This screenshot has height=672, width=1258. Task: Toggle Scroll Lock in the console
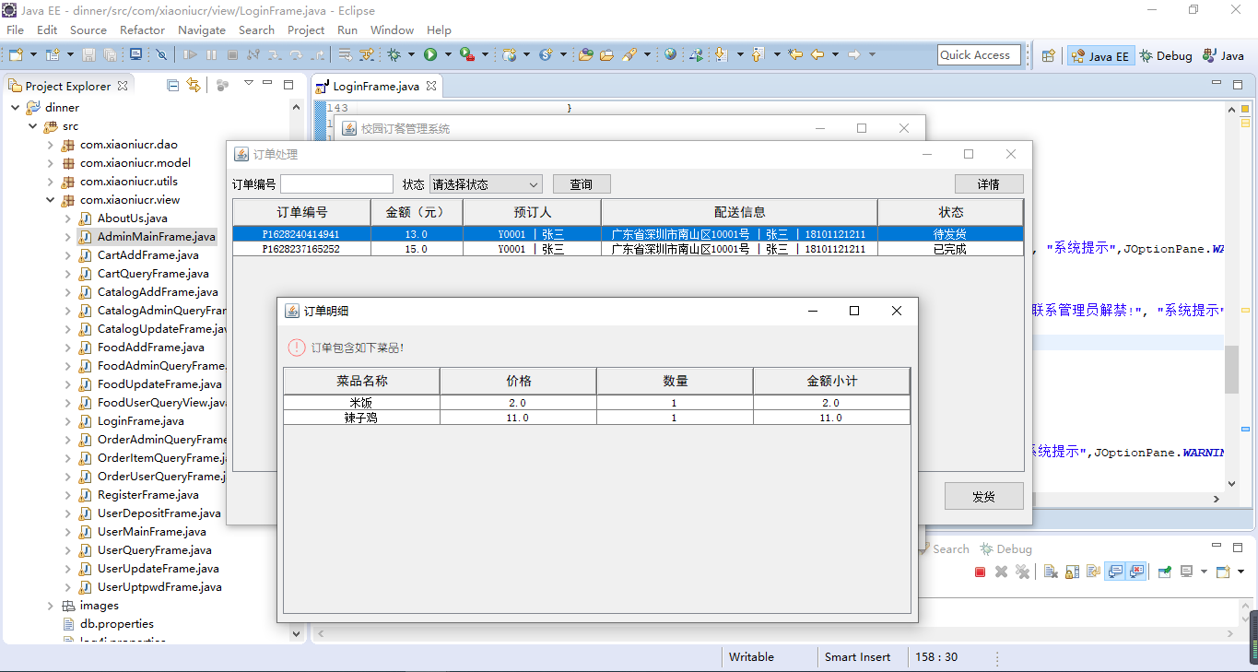tap(1072, 572)
